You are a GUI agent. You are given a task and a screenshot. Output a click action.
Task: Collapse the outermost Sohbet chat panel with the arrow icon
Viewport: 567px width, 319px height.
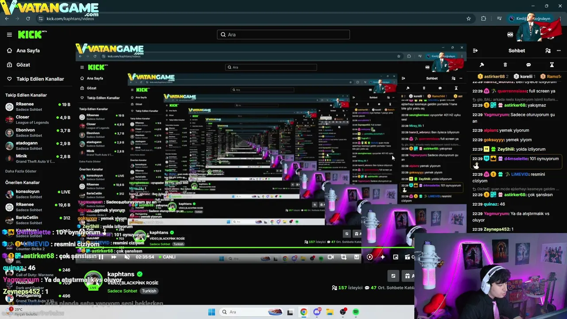point(475,51)
